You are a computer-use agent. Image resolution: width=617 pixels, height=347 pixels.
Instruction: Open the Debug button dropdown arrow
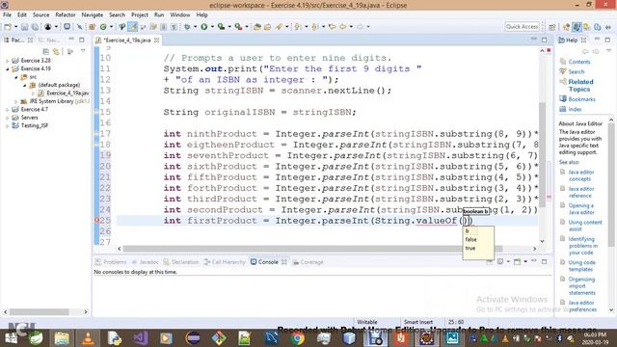(x=195, y=27)
